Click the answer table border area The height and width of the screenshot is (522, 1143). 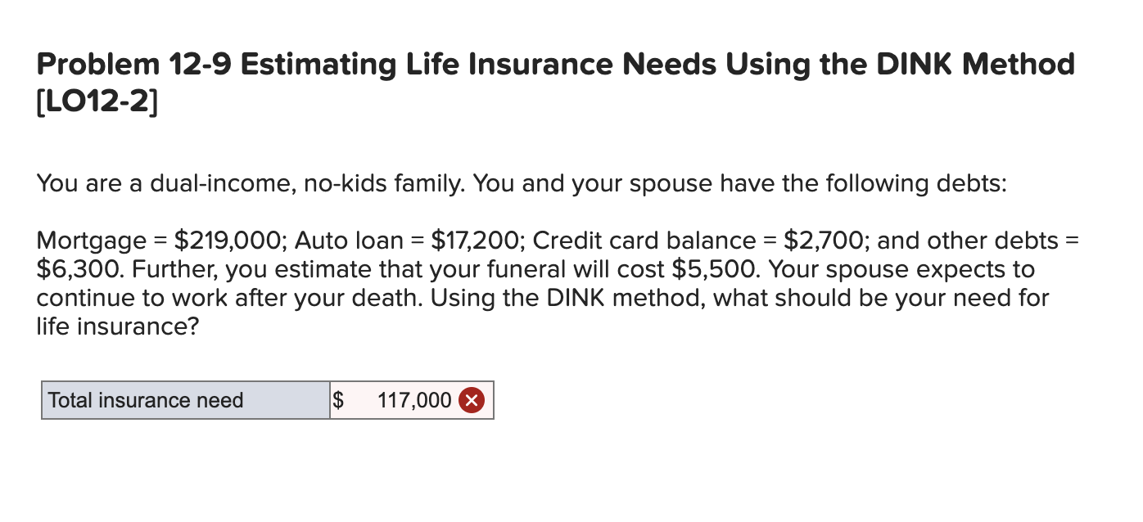coord(266,381)
